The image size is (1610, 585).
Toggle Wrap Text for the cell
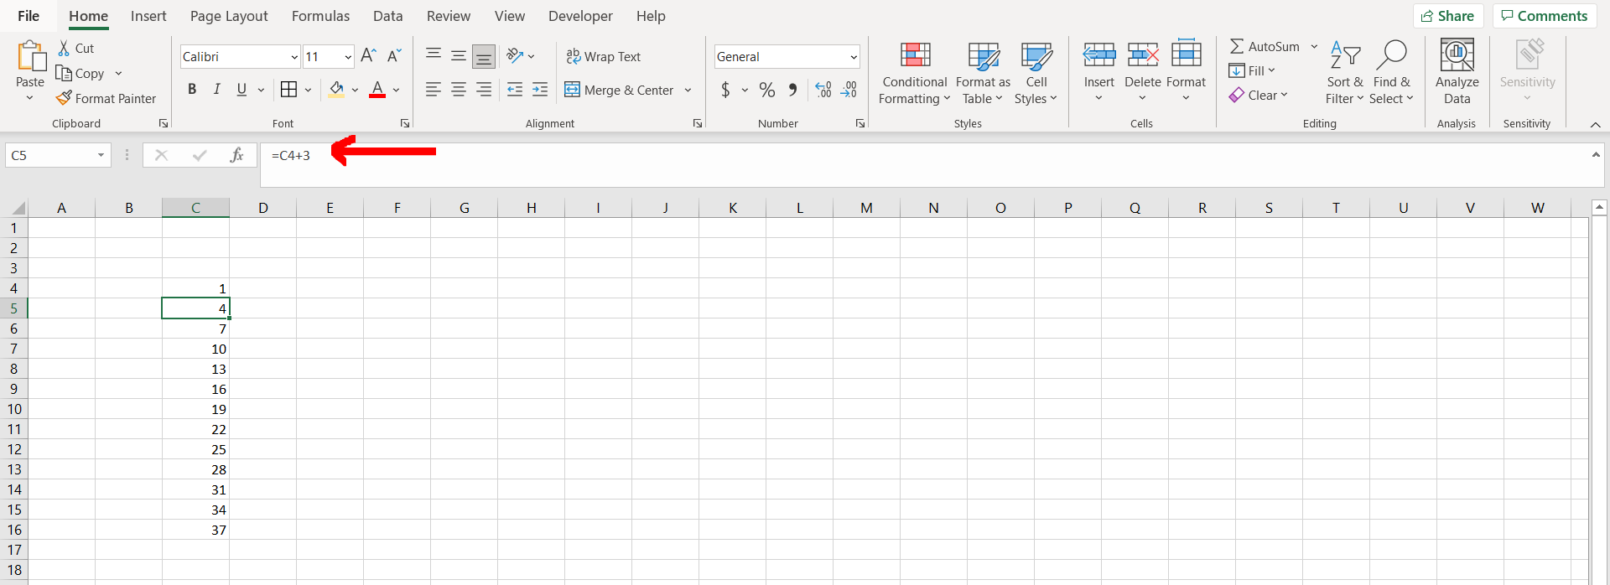point(604,56)
